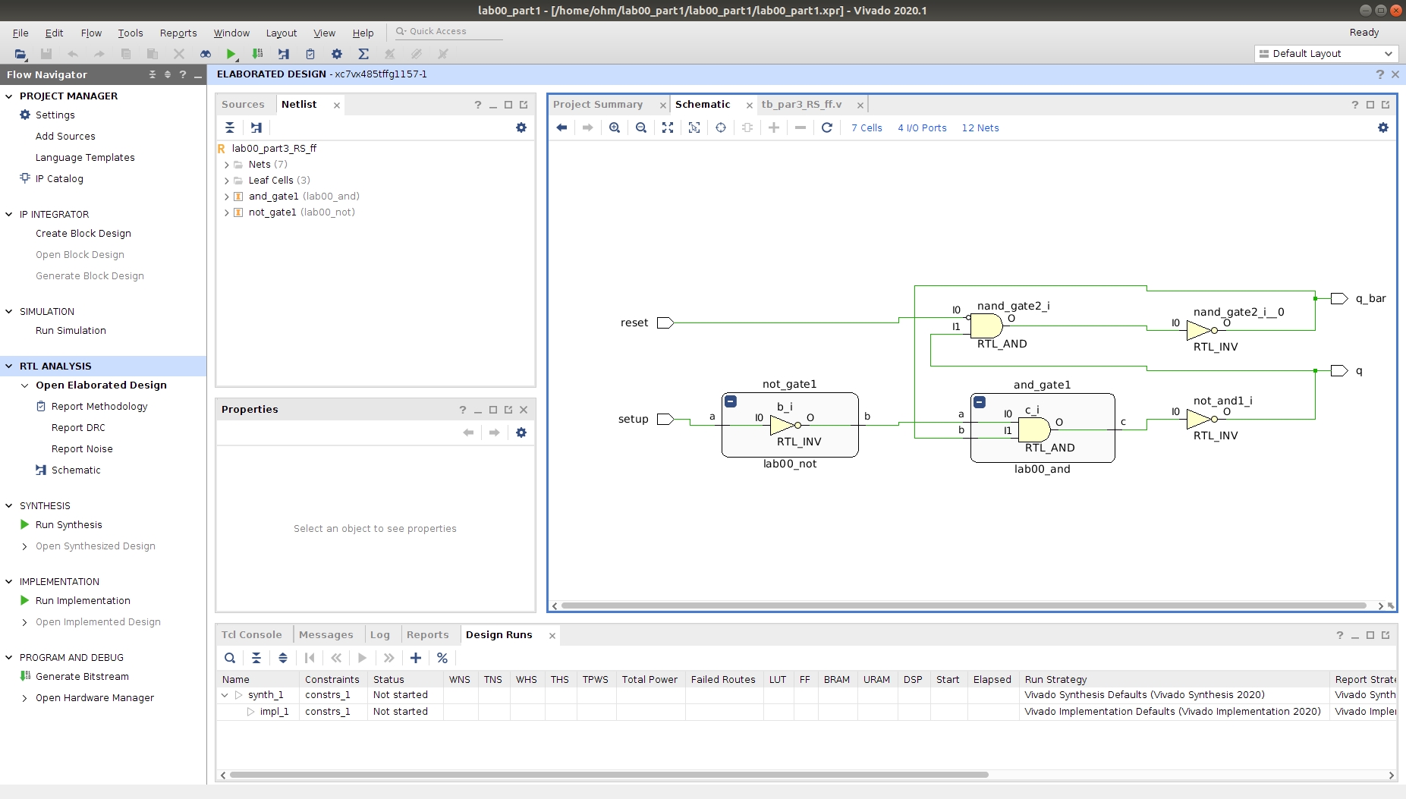Click the Design Runs search icon
Viewport: 1406px width, 799px height.
tap(230, 658)
